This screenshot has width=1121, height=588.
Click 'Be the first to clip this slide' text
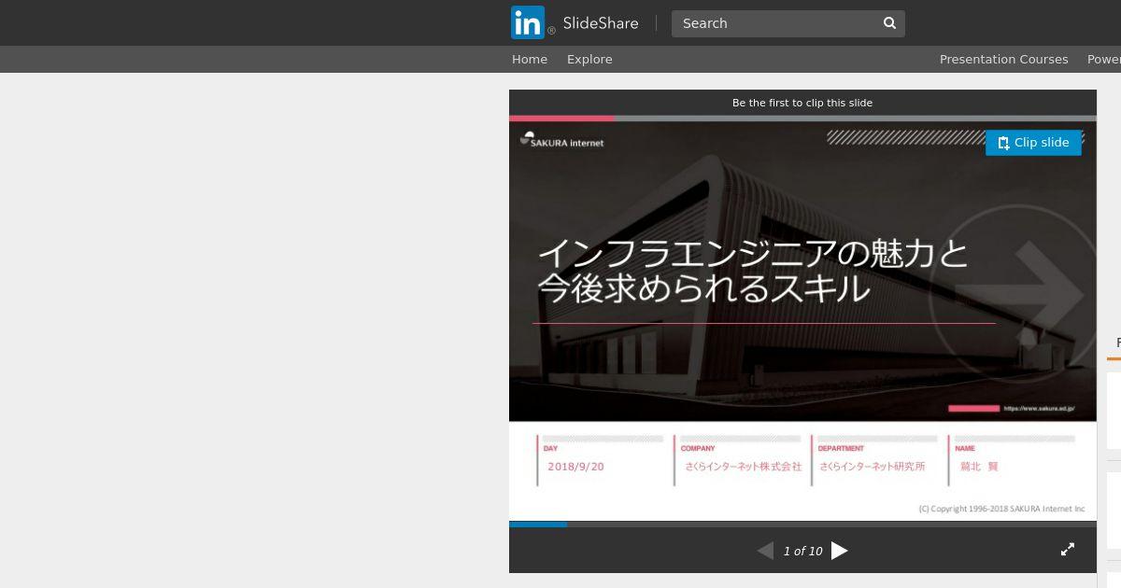pyautogui.click(x=802, y=103)
